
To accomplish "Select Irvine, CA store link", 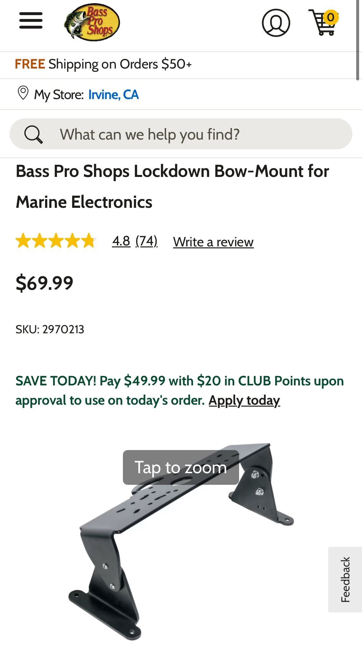I will (113, 94).
